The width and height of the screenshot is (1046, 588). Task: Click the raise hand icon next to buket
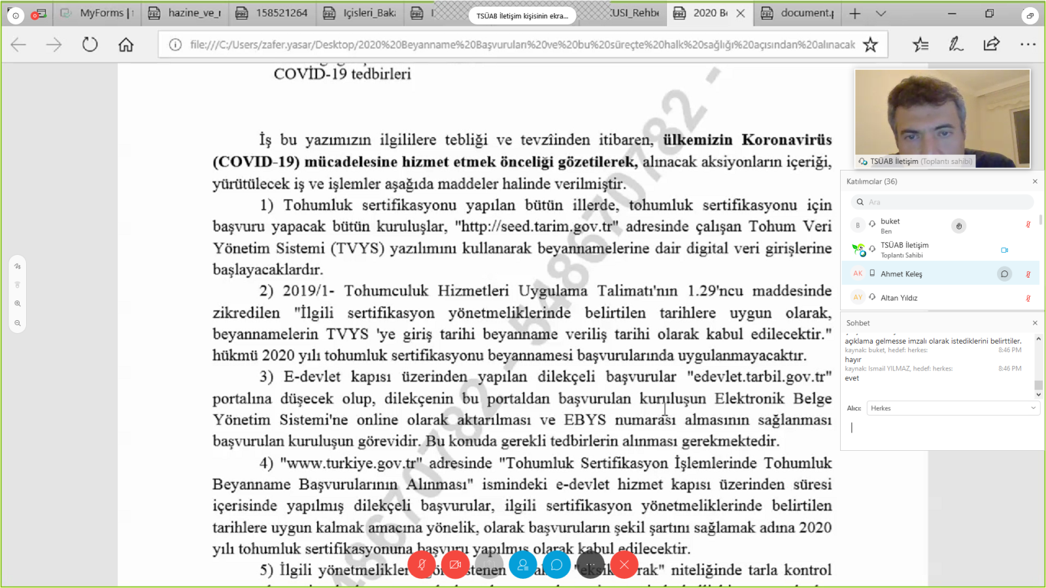click(x=959, y=226)
